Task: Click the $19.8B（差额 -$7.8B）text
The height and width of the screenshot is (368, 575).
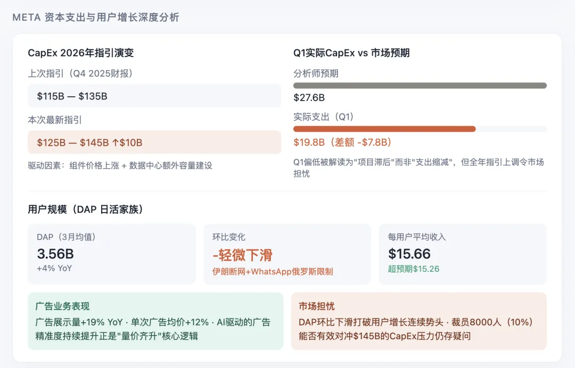Action: click(x=342, y=142)
